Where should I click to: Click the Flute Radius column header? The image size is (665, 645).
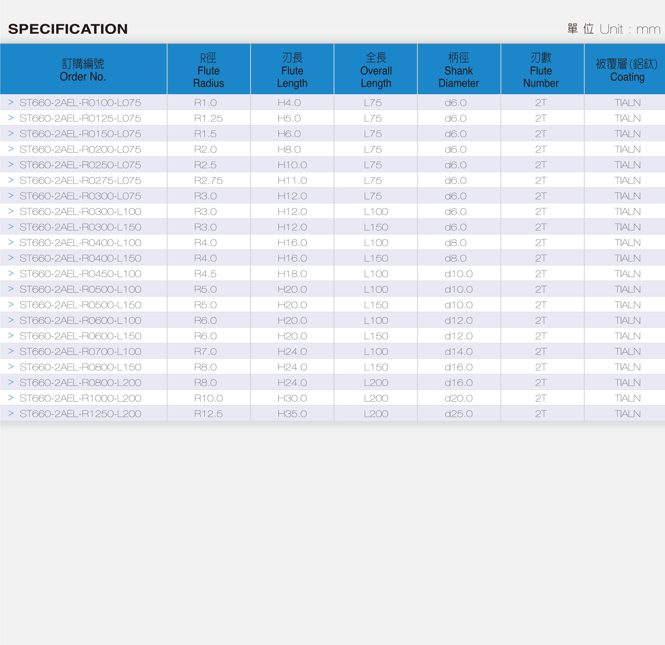click(x=209, y=69)
